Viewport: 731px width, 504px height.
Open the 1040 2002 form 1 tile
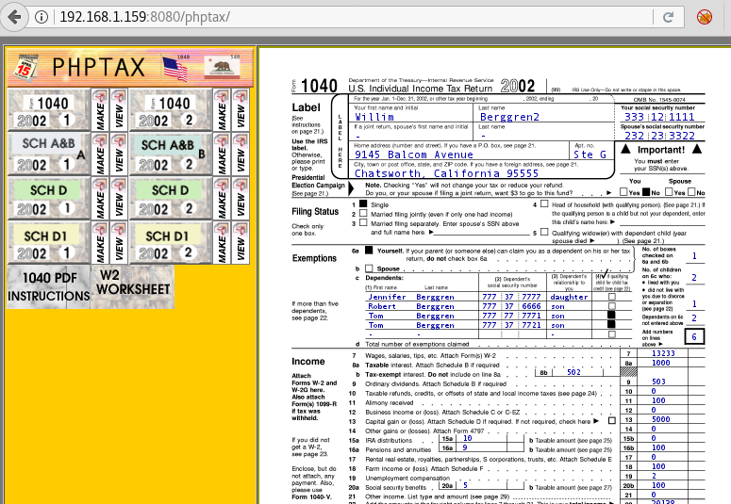(48, 110)
